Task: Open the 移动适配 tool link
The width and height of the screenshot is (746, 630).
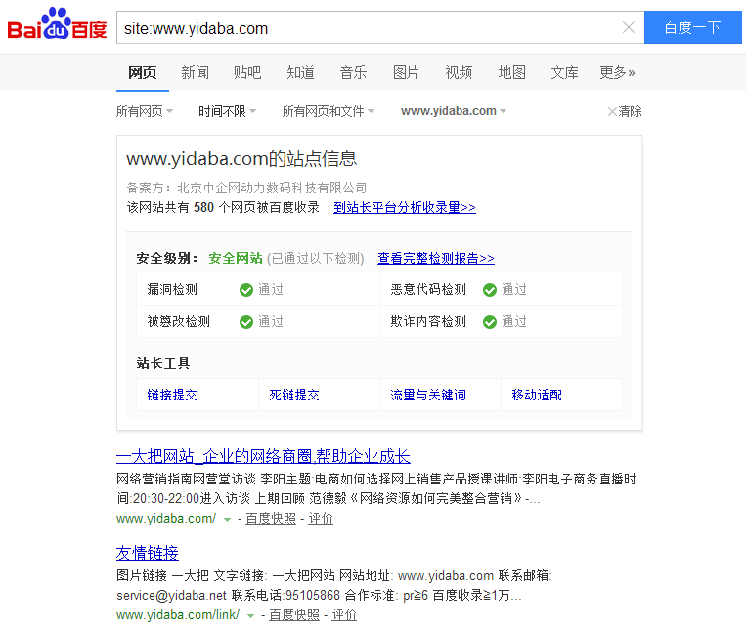Action: coord(537,395)
